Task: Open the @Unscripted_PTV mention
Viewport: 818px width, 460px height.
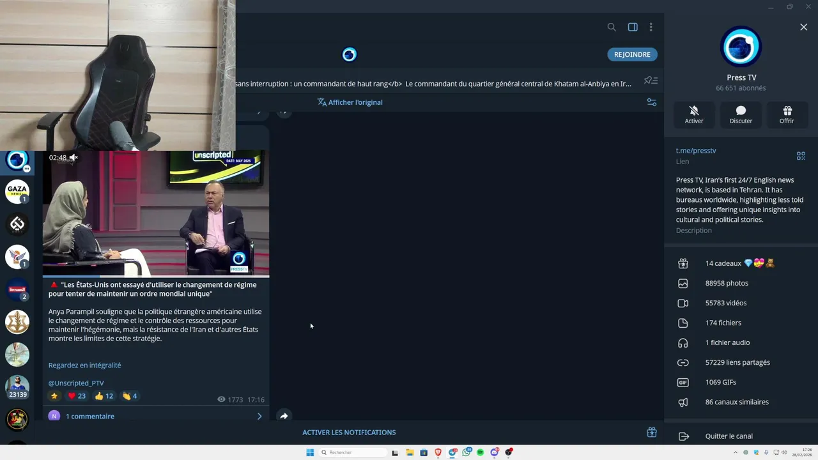Action: click(x=76, y=383)
